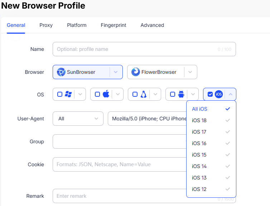This screenshot has height=206, width=270.
Task: Pick iOS 13 from the list
Action: point(211,178)
